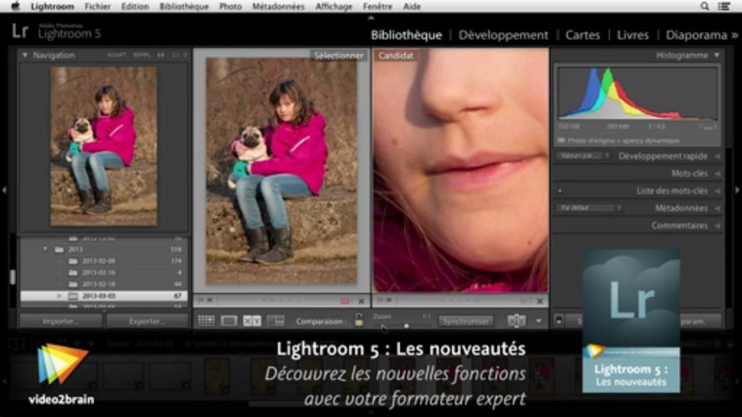Open the Photo menu
Image resolution: width=742 pixels, height=417 pixels.
tap(231, 6)
